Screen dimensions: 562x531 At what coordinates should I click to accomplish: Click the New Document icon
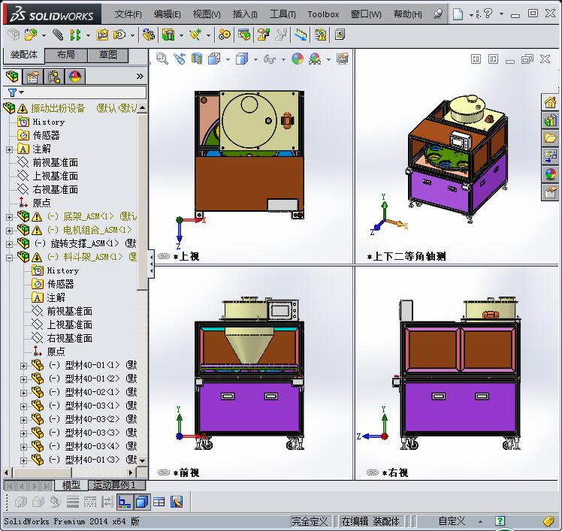tap(458, 14)
